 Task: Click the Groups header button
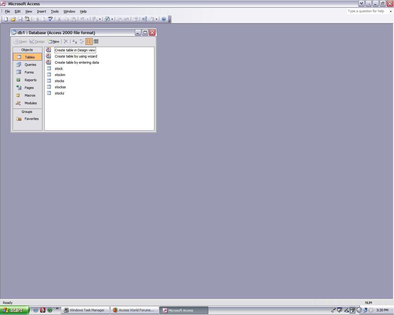click(27, 112)
